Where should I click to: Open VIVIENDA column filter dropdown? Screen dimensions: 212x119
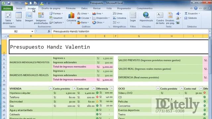coord(51,88)
